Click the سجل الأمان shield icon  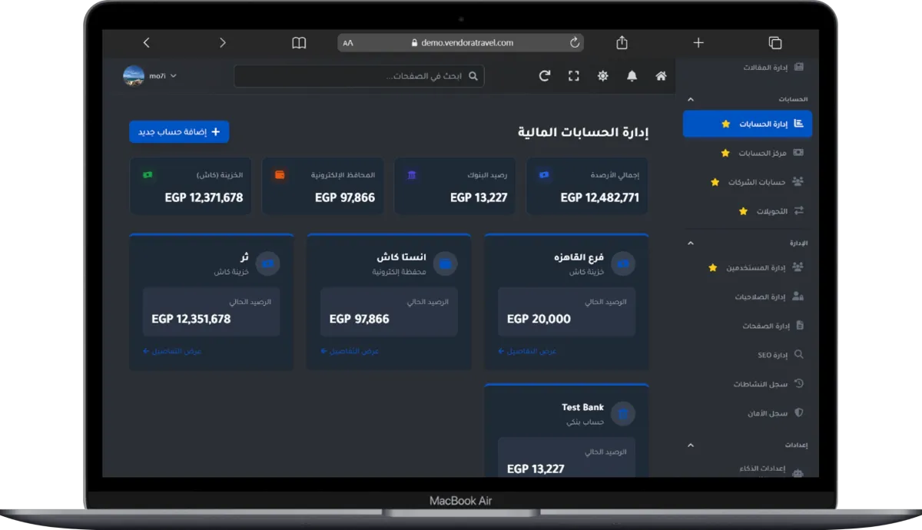[x=798, y=412]
